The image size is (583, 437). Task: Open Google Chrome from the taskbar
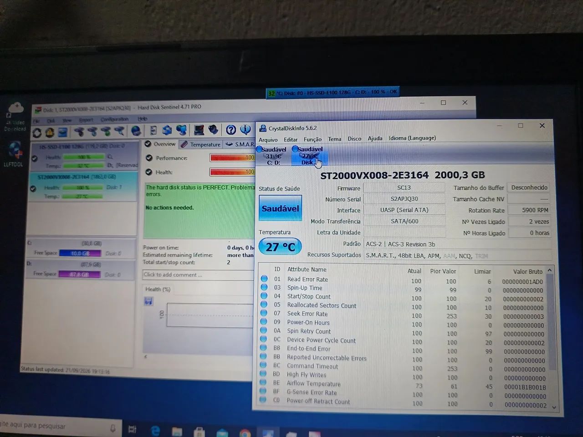coord(245,433)
